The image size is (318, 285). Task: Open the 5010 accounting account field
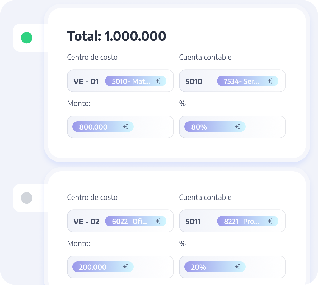[194, 81]
